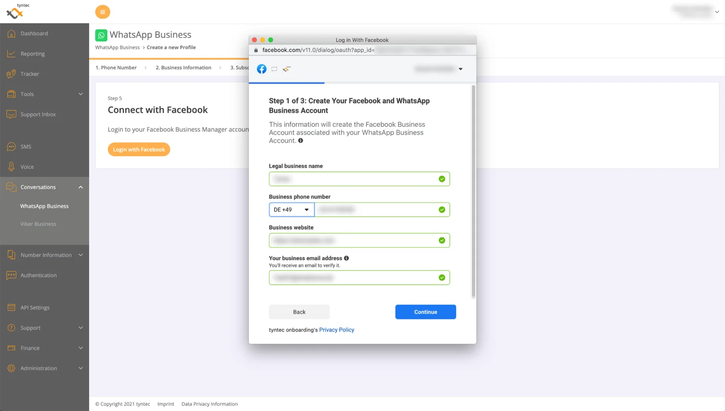Click the orange hamburger menu icon
The image size is (725, 411).
tap(102, 12)
